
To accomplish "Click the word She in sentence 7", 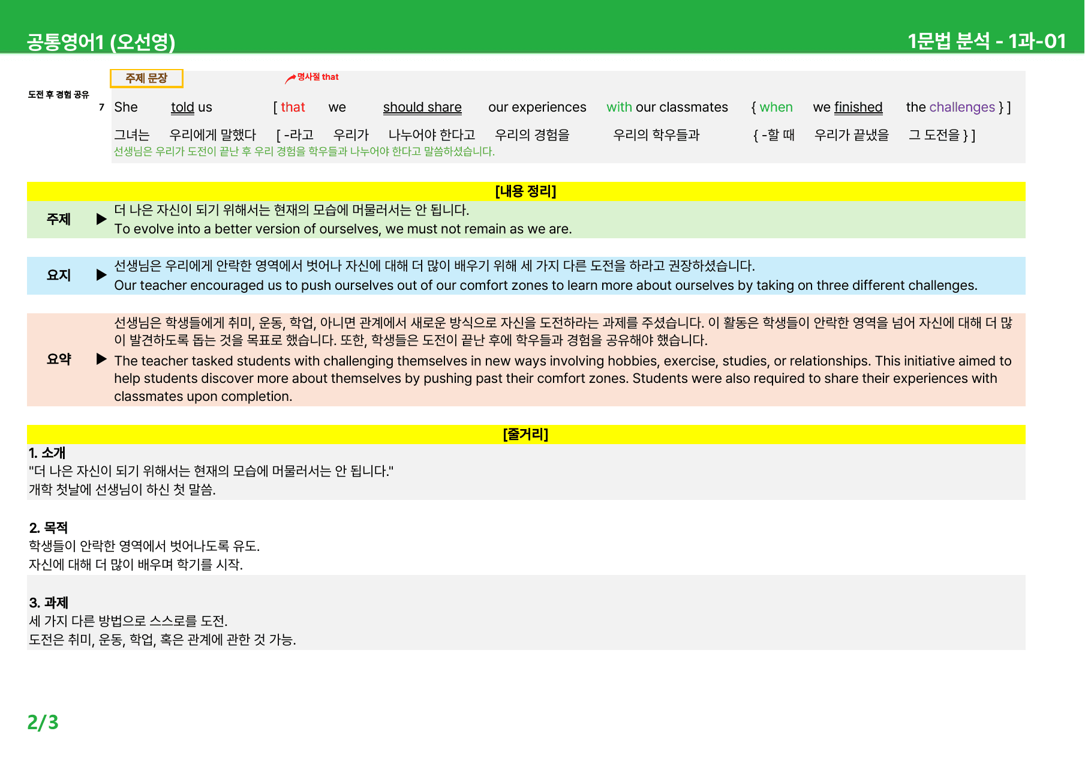I will click(126, 107).
